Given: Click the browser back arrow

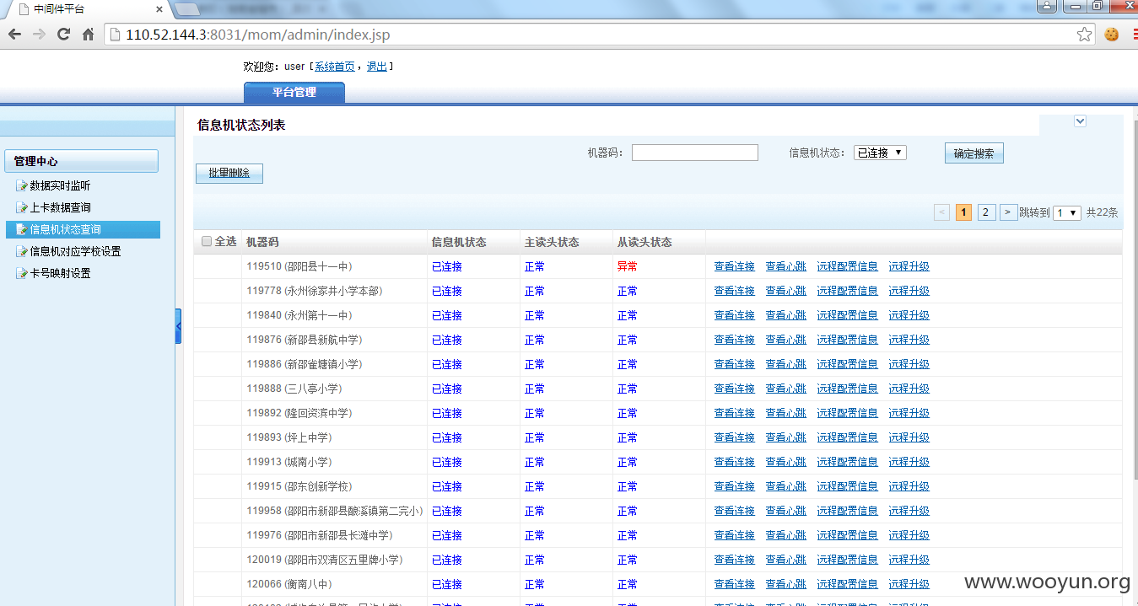Looking at the screenshot, I should point(14,35).
